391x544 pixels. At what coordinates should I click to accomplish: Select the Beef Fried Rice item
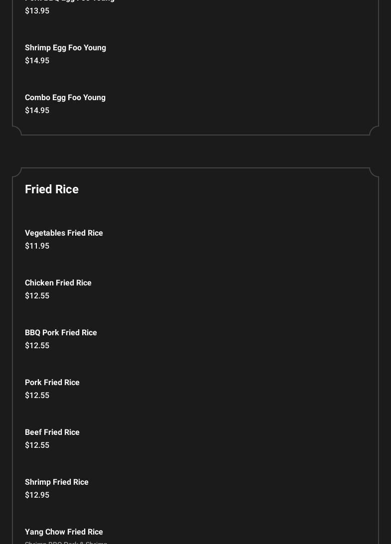tap(52, 432)
